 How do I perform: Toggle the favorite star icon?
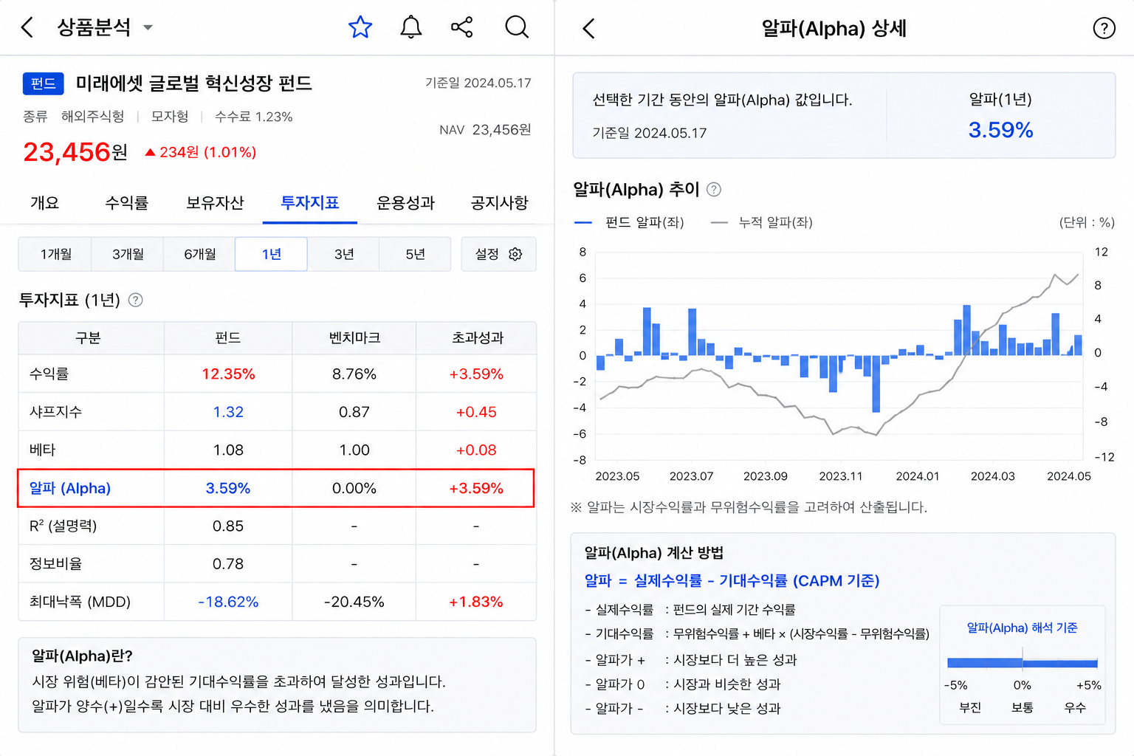click(x=360, y=27)
